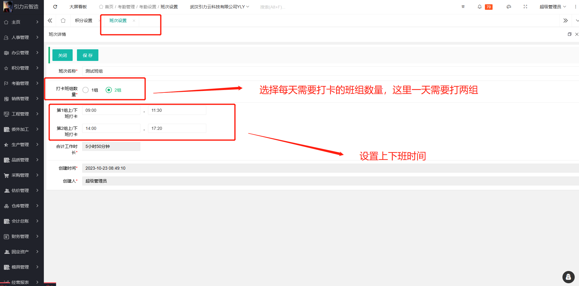This screenshot has width=579, height=286.
Task: Click the home icon in tab bar
Action: coord(63,21)
